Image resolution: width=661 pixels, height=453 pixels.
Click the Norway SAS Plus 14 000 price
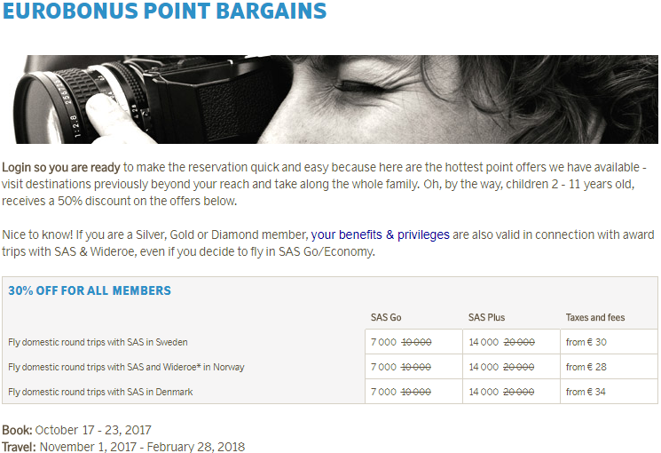(484, 367)
